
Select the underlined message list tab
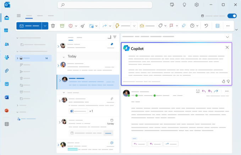click(x=71, y=38)
